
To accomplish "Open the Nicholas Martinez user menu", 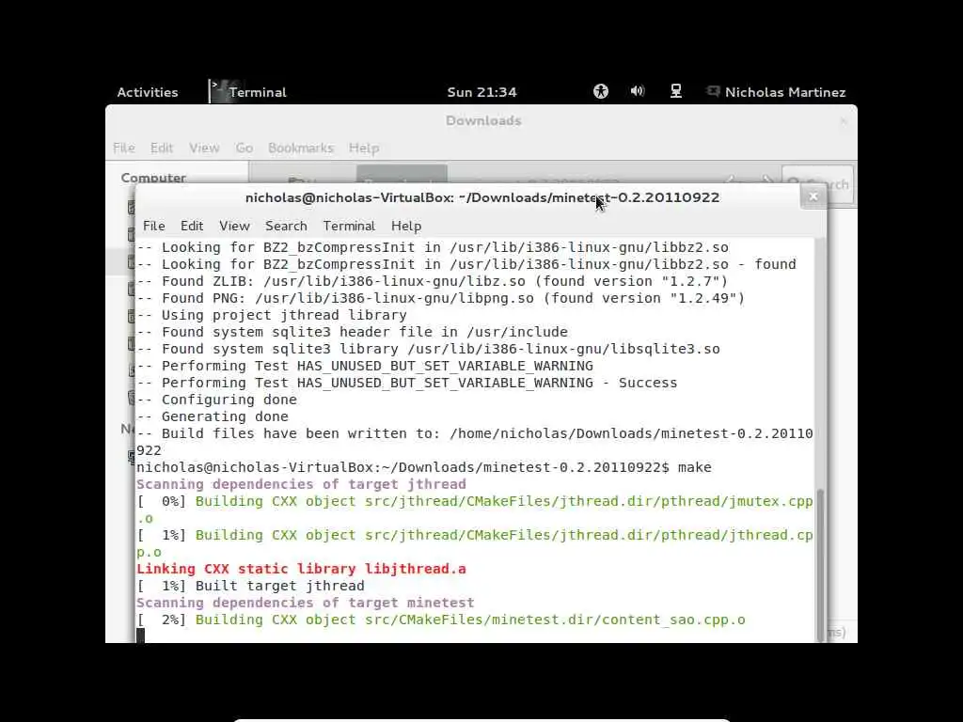I will click(785, 92).
